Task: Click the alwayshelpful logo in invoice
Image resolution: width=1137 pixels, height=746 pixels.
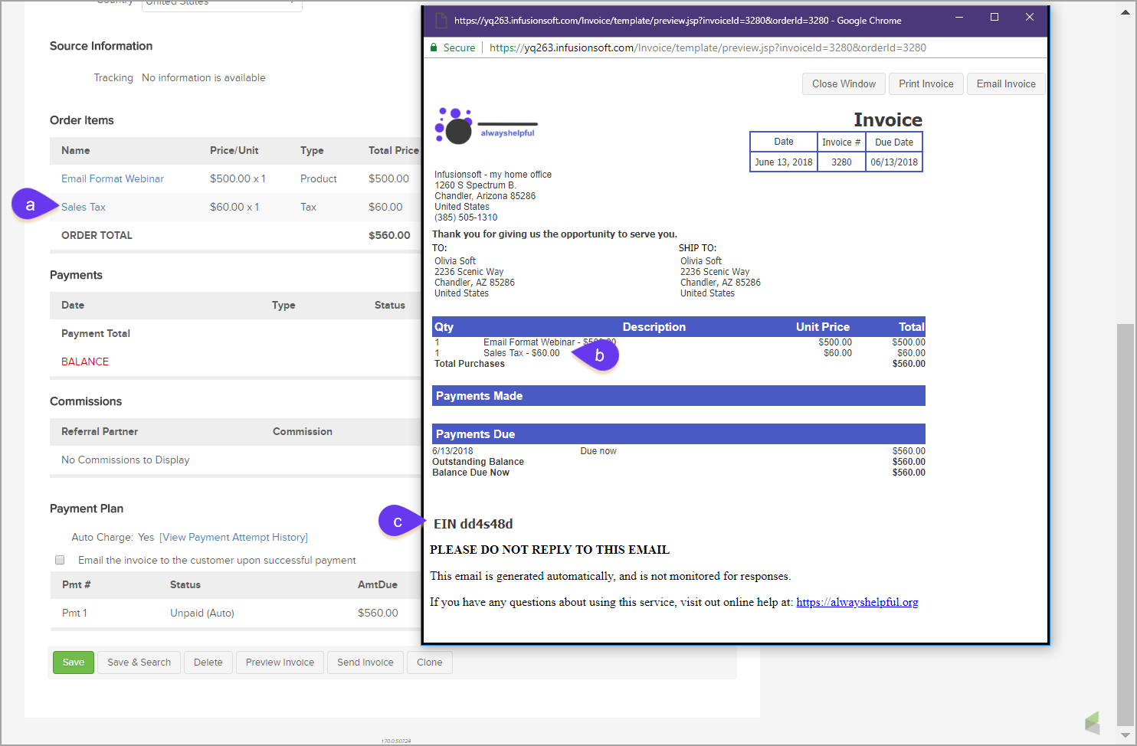Action: tap(486, 126)
